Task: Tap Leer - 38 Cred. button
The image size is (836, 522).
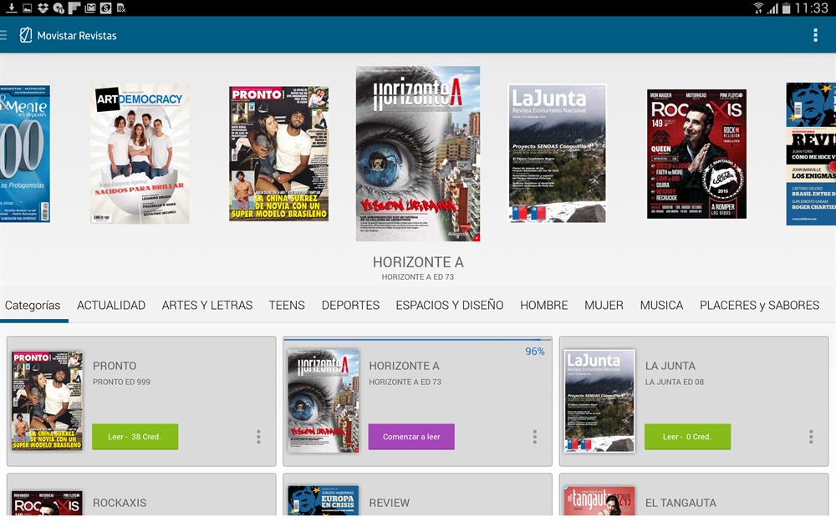Action: click(135, 437)
